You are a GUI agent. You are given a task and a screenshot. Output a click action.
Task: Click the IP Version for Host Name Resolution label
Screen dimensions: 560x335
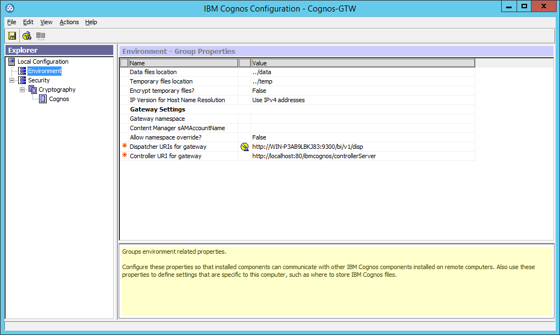pyautogui.click(x=177, y=100)
